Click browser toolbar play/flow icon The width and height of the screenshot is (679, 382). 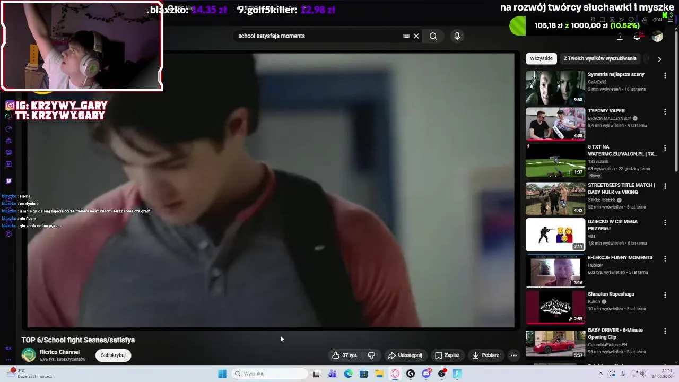click(621, 20)
